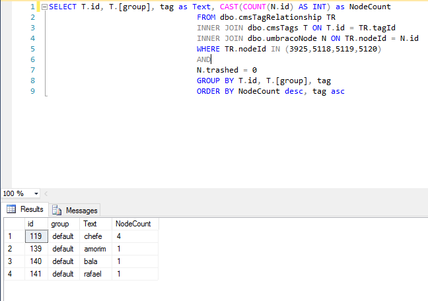
Task: Click the 'chefe' Text cell
Action: 96,236
